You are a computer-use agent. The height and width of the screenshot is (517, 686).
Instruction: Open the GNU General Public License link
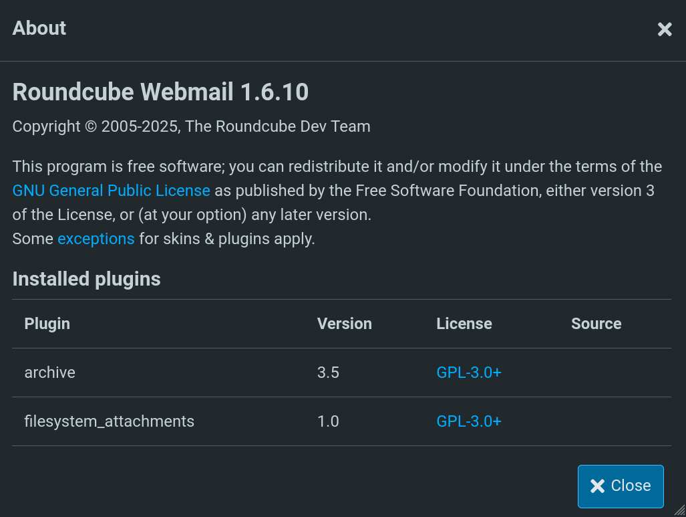[112, 191]
